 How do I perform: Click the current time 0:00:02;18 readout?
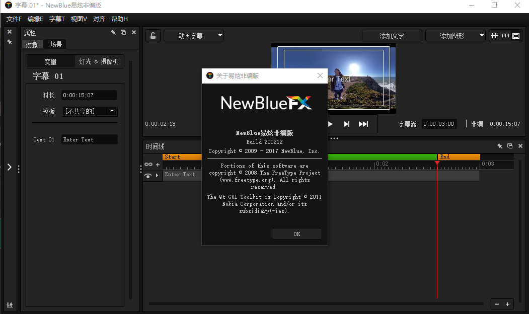click(x=160, y=124)
